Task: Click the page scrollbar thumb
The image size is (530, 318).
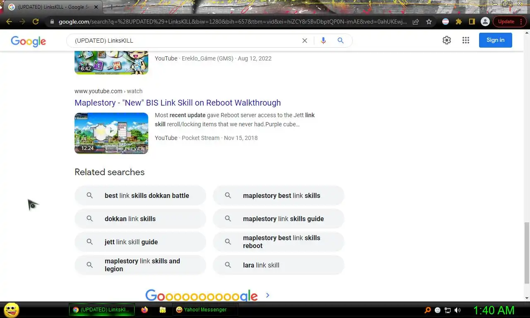Action: point(527,253)
